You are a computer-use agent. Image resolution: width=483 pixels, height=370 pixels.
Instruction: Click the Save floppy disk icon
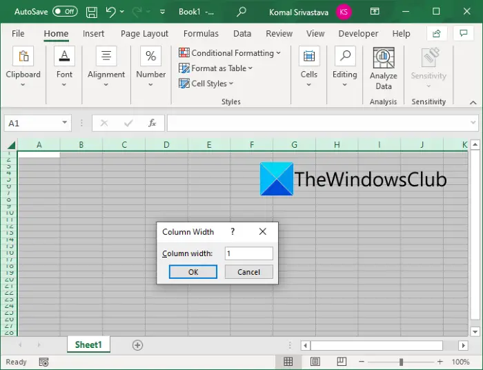pos(92,12)
